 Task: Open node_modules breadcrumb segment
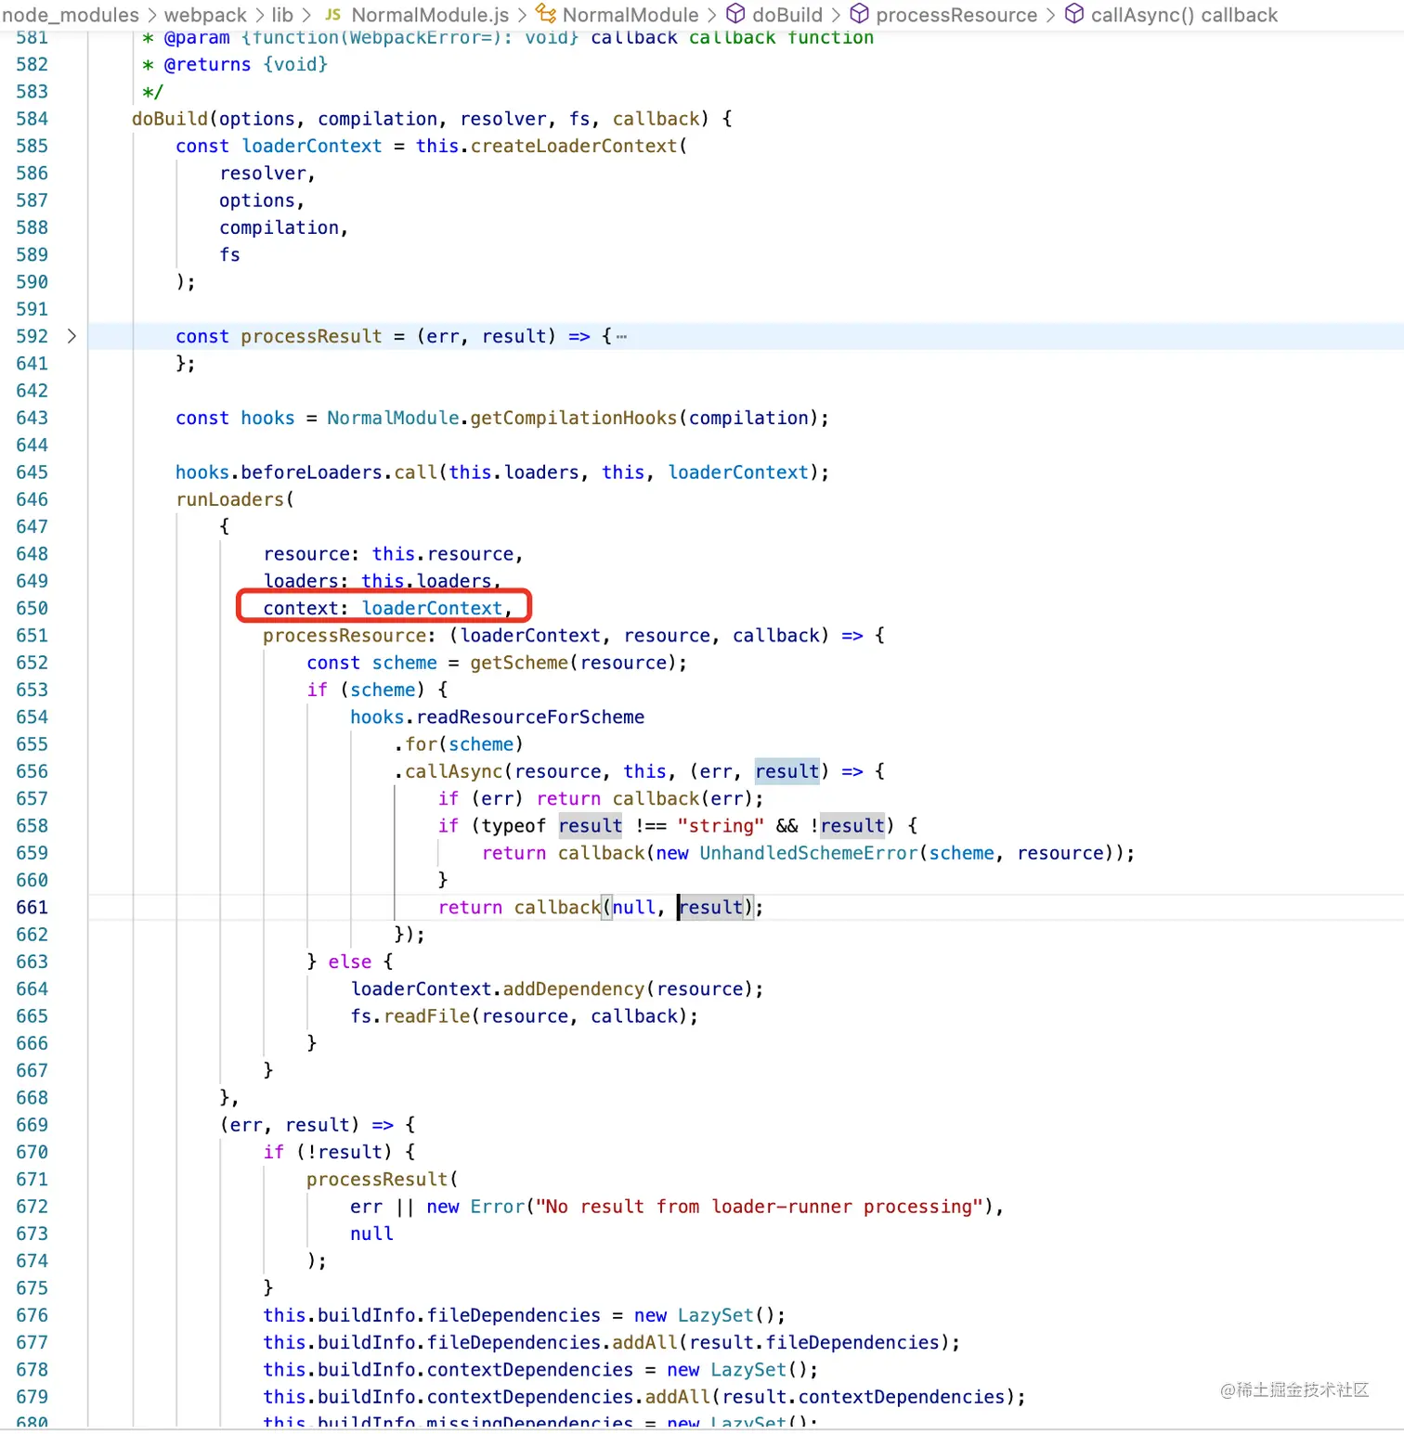click(x=71, y=15)
